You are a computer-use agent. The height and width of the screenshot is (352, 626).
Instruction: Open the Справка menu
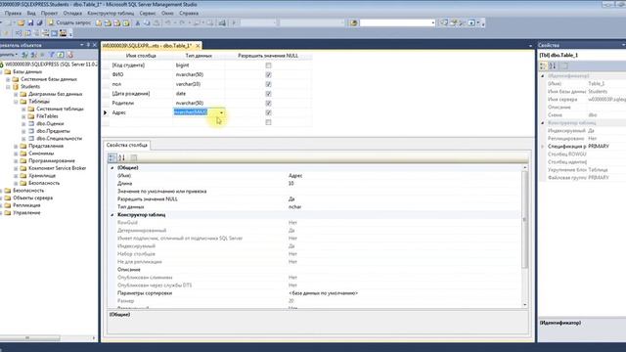(x=189, y=13)
